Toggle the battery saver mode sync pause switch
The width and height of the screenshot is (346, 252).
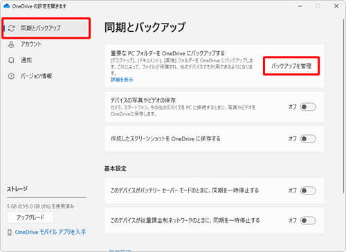[308, 190]
